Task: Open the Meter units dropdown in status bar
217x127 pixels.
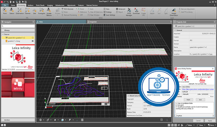Action: click(194, 125)
